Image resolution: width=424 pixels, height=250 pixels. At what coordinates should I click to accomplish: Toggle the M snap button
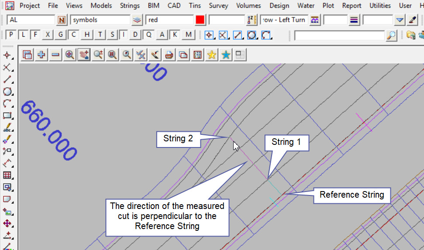click(189, 35)
